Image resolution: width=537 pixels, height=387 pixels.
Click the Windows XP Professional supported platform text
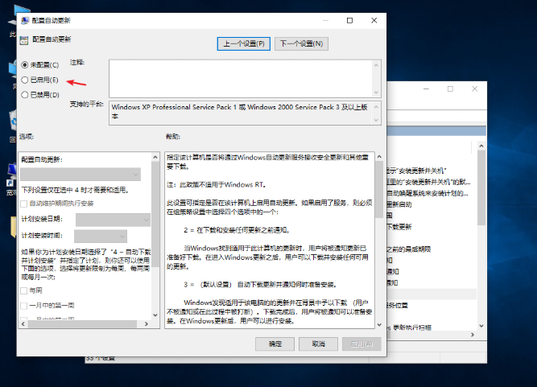pyautogui.click(x=239, y=112)
